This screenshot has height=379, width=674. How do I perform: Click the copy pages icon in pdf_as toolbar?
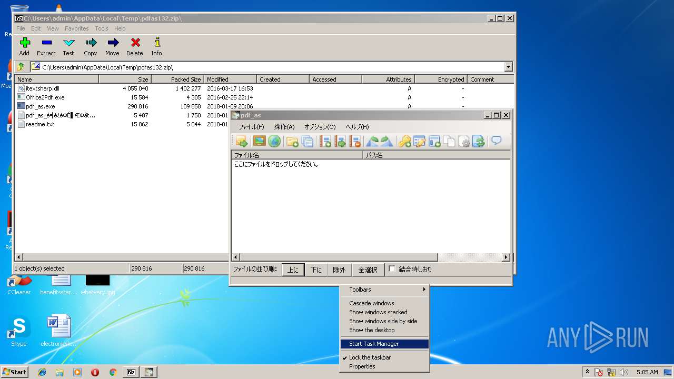449,141
